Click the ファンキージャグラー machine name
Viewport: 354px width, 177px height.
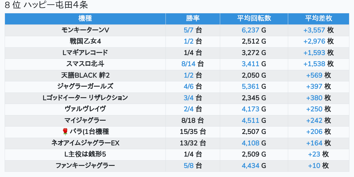[85, 166]
